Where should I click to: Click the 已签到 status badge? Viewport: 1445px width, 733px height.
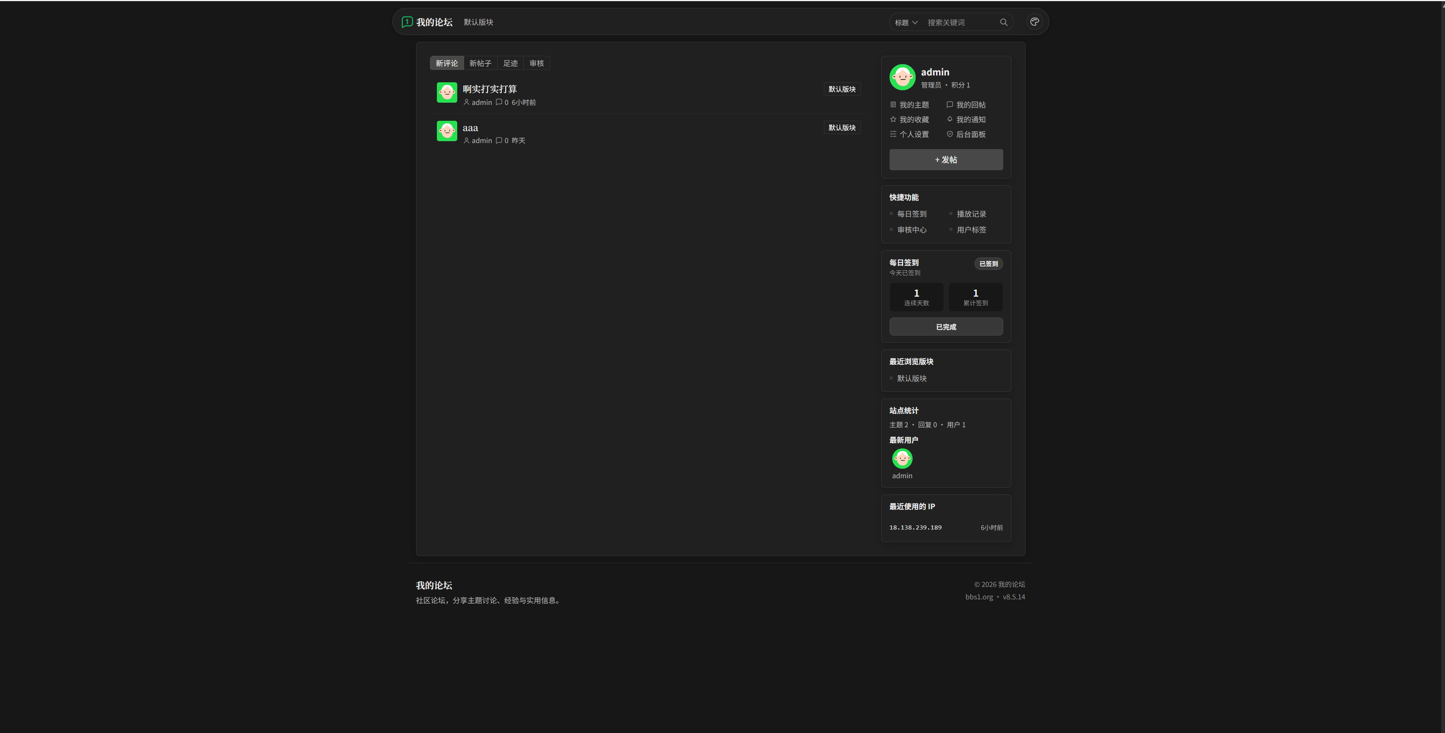tap(989, 263)
